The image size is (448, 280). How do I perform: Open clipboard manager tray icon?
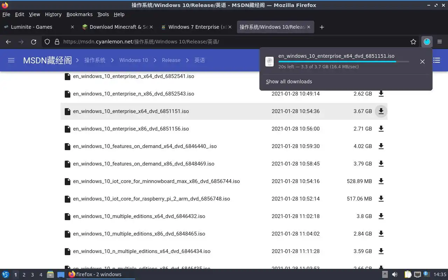[408, 274]
